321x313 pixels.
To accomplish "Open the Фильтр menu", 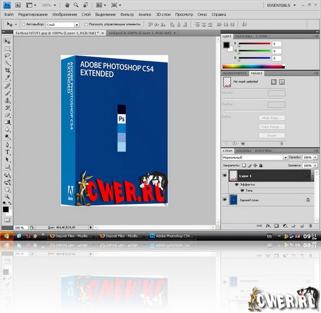I will click(127, 14).
